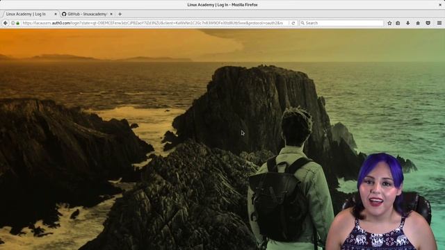Screen dimensions: 445x250
Task: Go to Firefox home page icon
Action: [x=418, y=23]
